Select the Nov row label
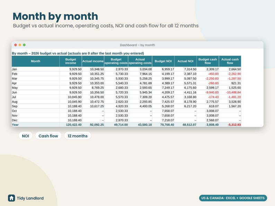Screen dimensions: 275x206 coord(15,115)
